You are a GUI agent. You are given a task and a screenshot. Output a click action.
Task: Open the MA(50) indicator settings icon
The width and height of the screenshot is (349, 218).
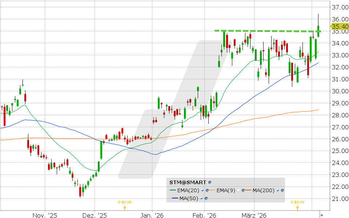pyautogui.click(x=206, y=198)
